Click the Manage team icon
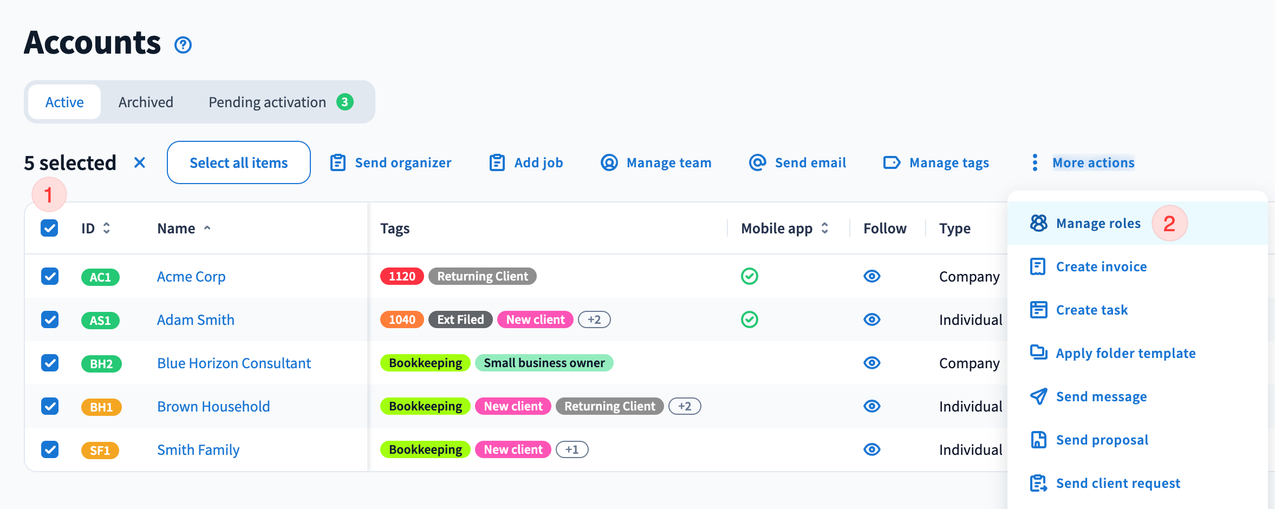The width and height of the screenshot is (1275, 509). (609, 162)
